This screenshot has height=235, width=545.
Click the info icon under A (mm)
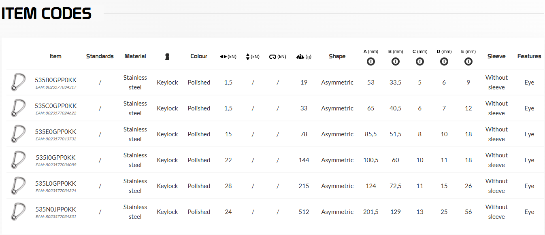click(x=371, y=62)
